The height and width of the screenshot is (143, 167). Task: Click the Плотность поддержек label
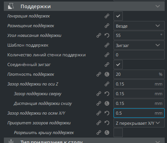coord(31,74)
